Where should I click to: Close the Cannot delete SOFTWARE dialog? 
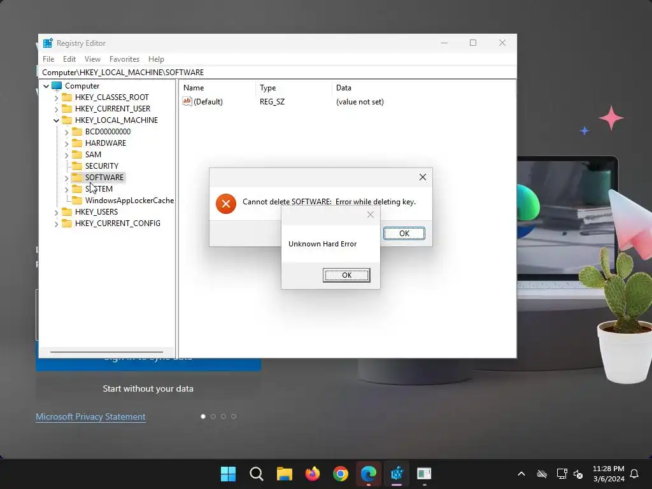point(423,177)
